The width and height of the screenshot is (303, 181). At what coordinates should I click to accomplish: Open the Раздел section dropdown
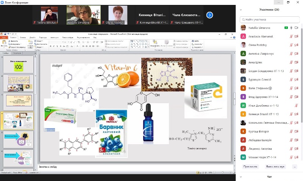click(39, 47)
